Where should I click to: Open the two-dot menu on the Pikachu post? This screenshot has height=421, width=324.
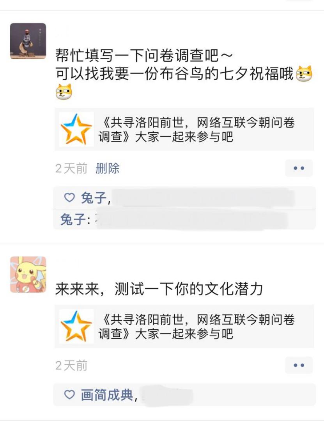click(299, 365)
